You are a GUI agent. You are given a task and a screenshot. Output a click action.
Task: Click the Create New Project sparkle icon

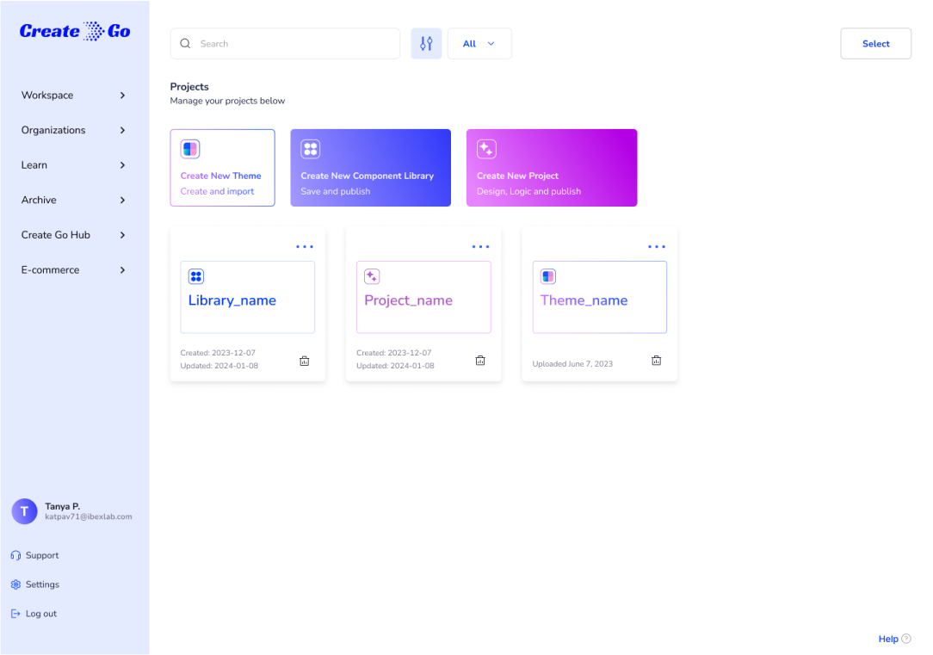click(x=486, y=148)
